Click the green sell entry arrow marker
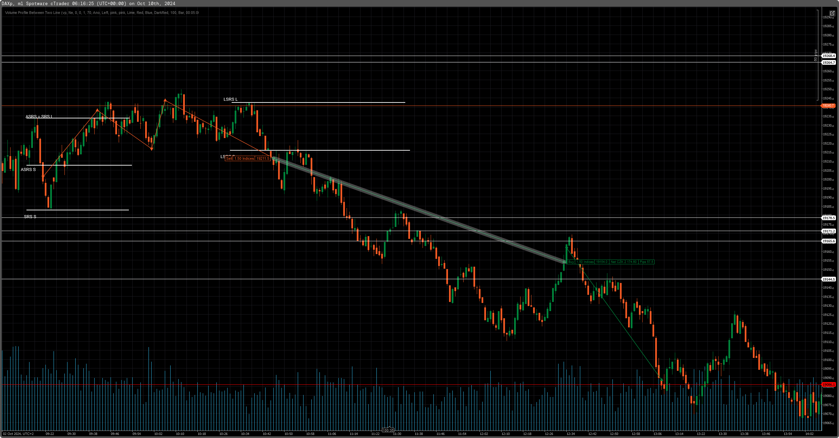839x438 pixels. point(273,158)
